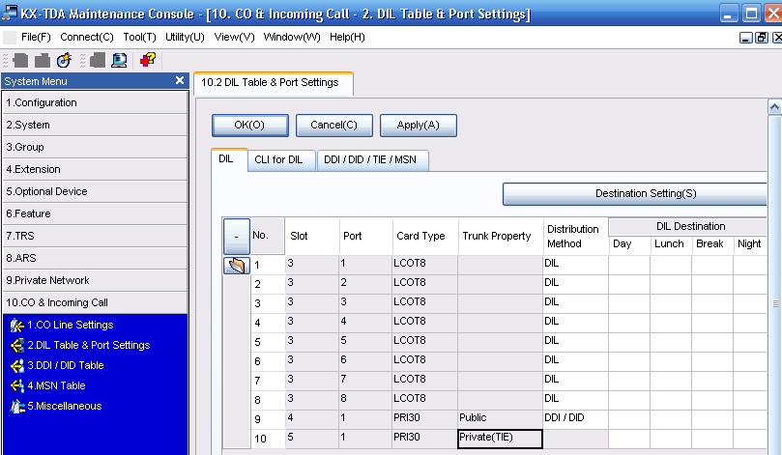The image size is (782, 455).
Task: Click the OK(O) button
Action: click(249, 125)
